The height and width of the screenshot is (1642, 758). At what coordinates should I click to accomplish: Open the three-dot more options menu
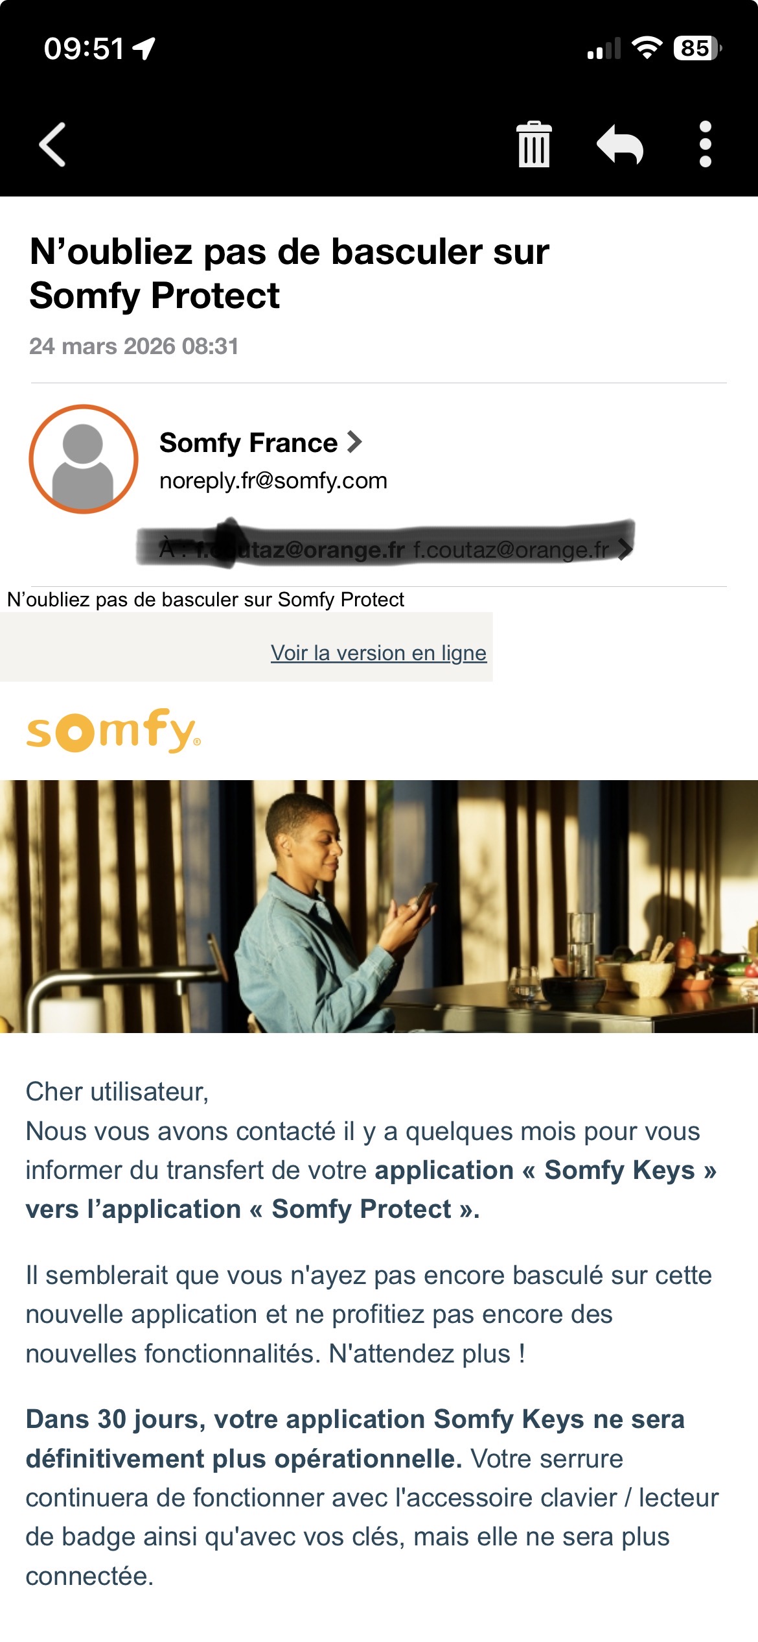[705, 144]
